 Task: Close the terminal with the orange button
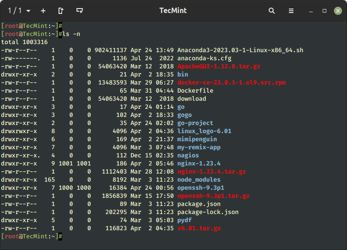click(337, 10)
